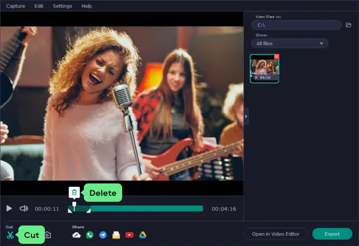Open the Edit menu
The image size is (359, 246).
click(x=39, y=6)
